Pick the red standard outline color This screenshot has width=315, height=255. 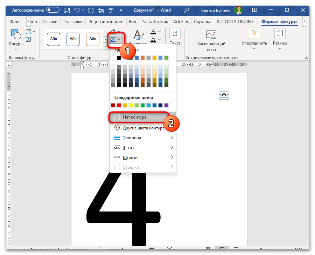click(x=119, y=105)
